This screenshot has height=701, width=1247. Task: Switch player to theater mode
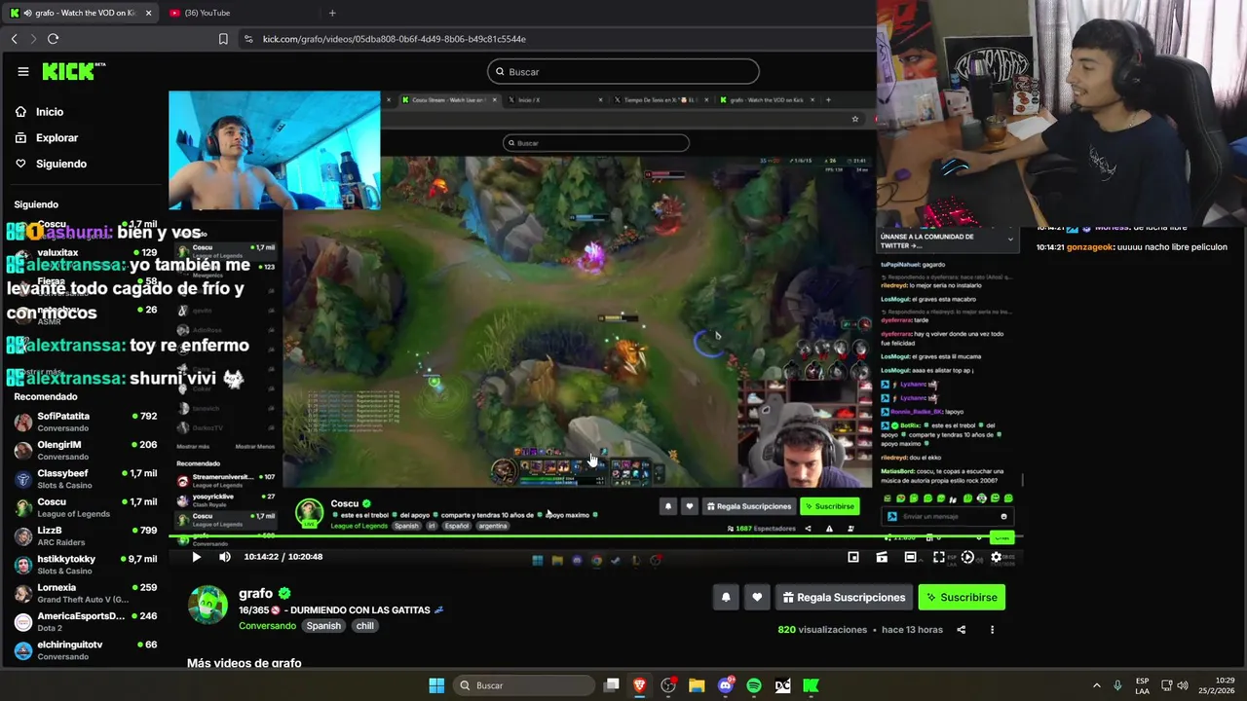[x=910, y=557]
